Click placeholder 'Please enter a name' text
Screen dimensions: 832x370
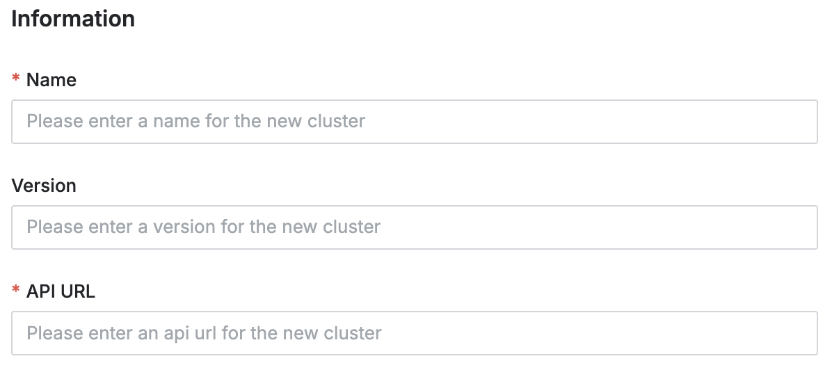click(x=195, y=122)
